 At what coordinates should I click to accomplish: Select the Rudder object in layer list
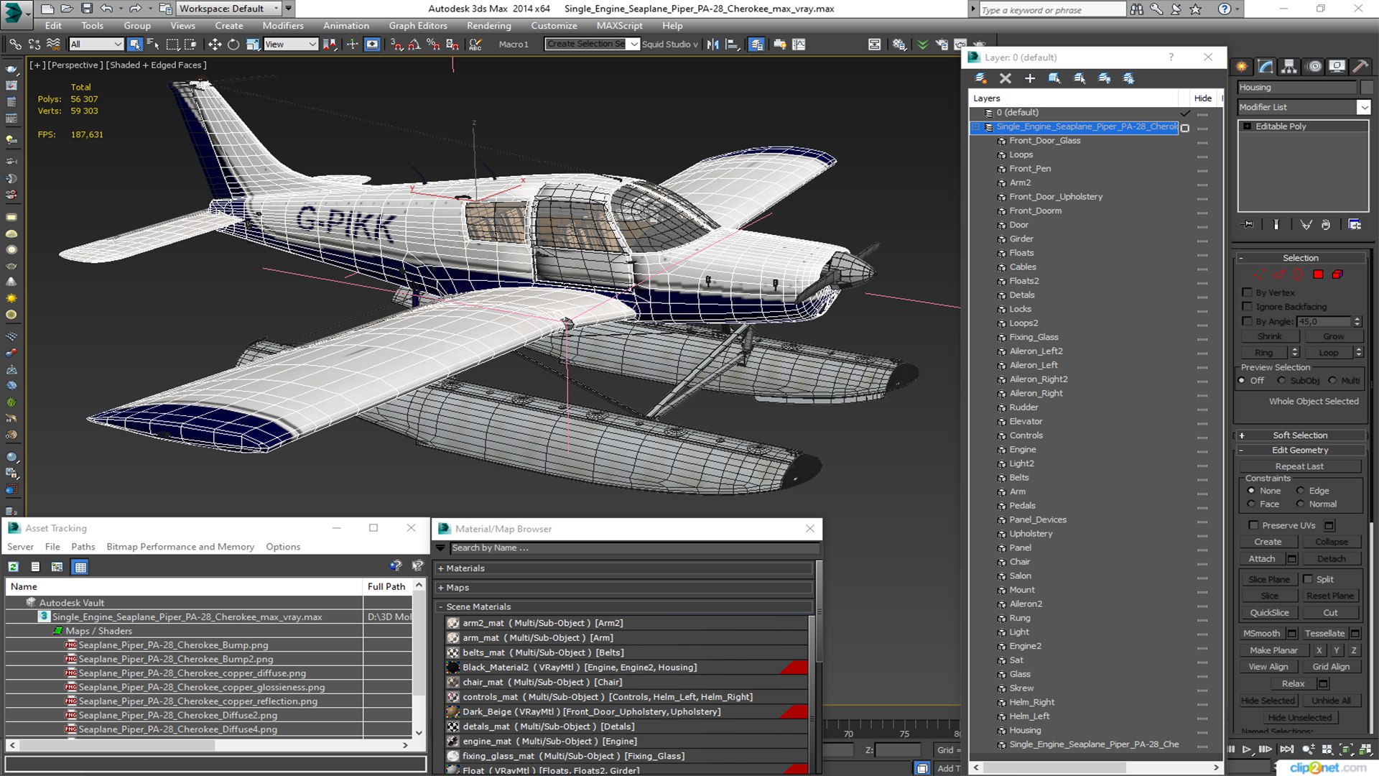(x=1023, y=407)
